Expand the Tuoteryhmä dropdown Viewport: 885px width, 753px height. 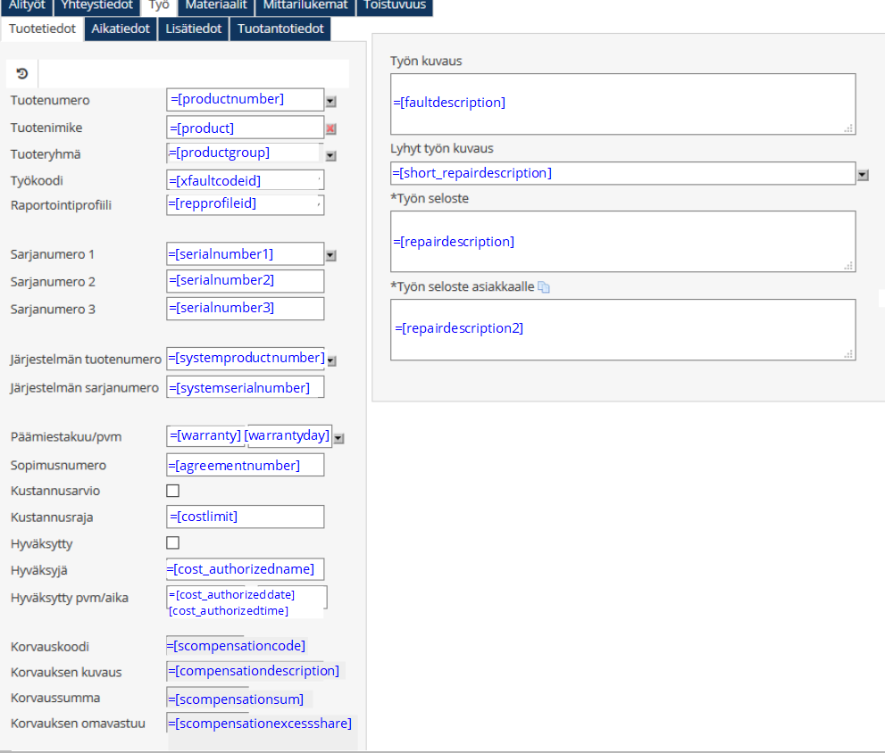pos(330,156)
